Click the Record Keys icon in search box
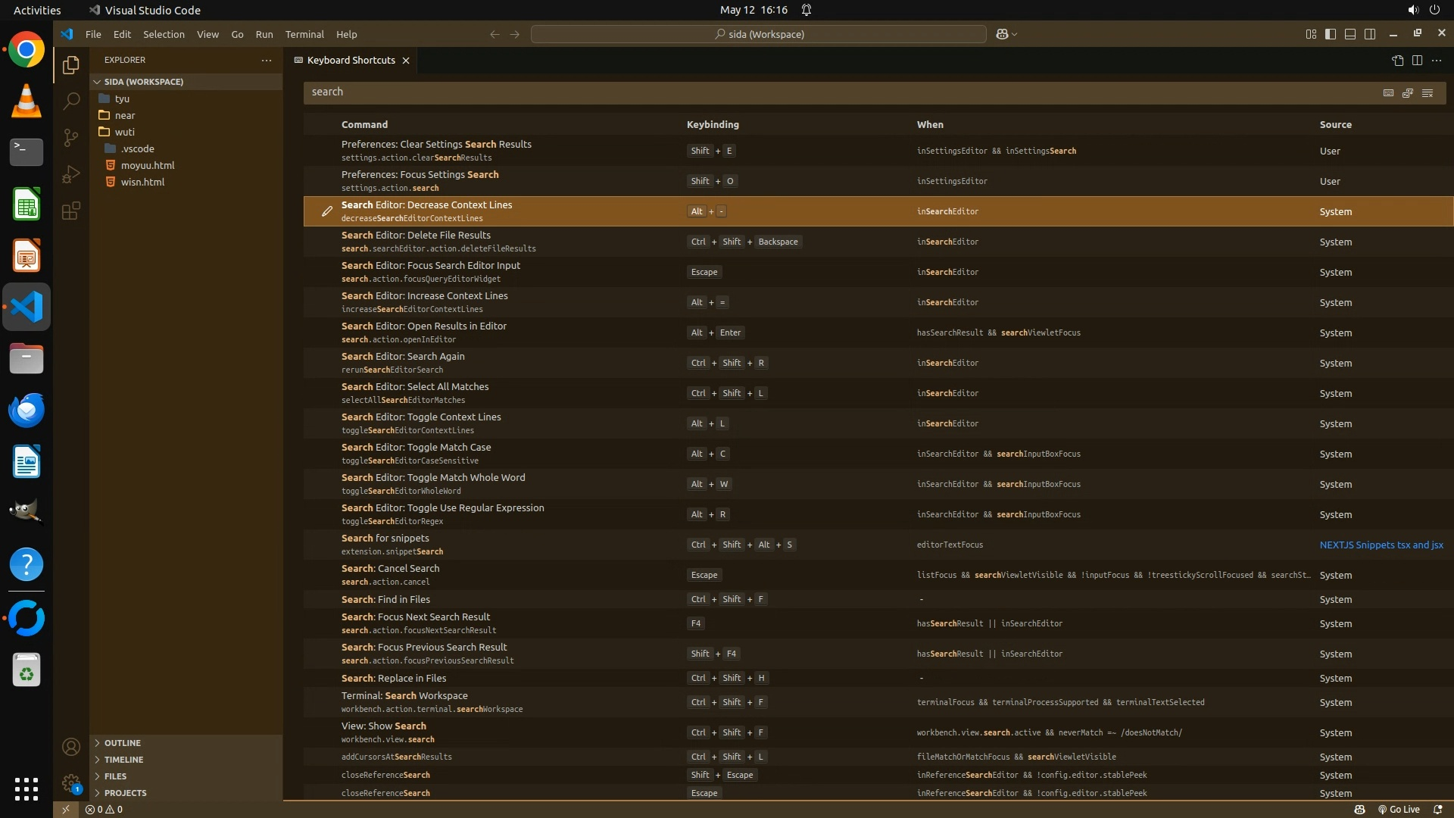The width and height of the screenshot is (1454, 818). click(1388, 92)
